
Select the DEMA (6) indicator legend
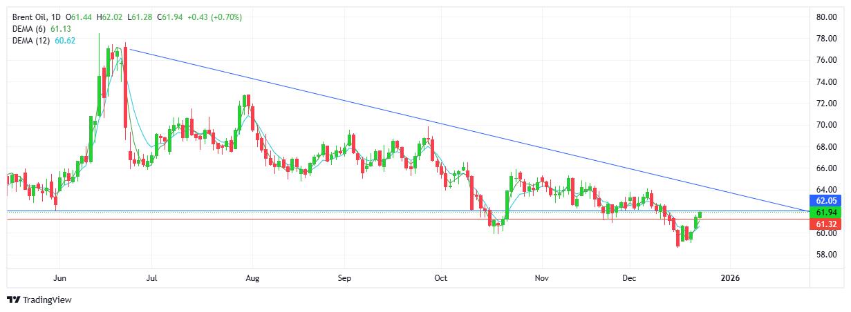click(x=29, y=29)
